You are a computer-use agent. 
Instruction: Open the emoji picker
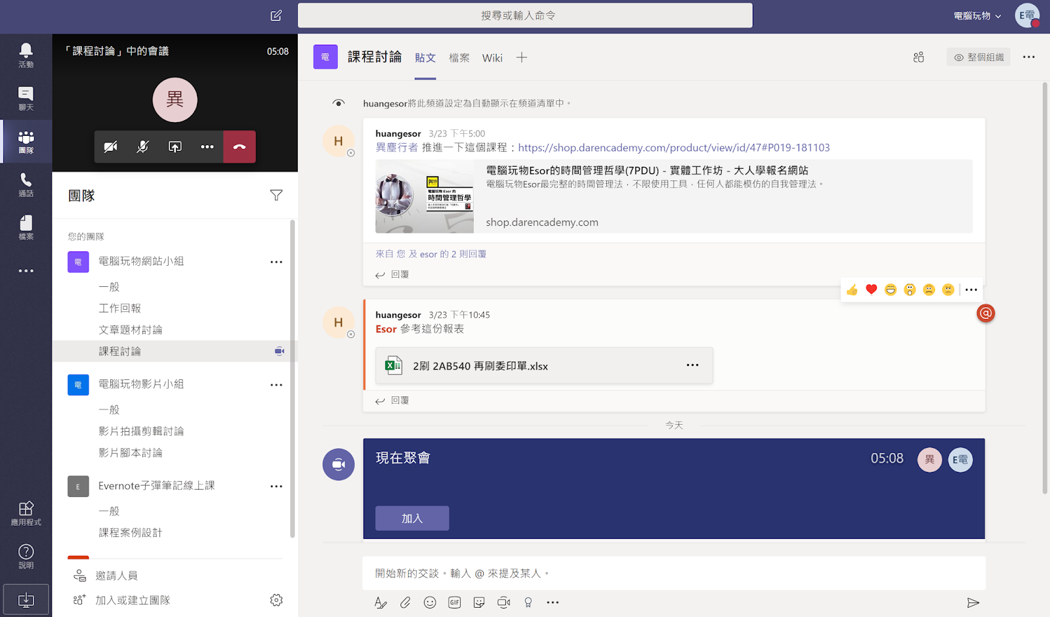429,602
